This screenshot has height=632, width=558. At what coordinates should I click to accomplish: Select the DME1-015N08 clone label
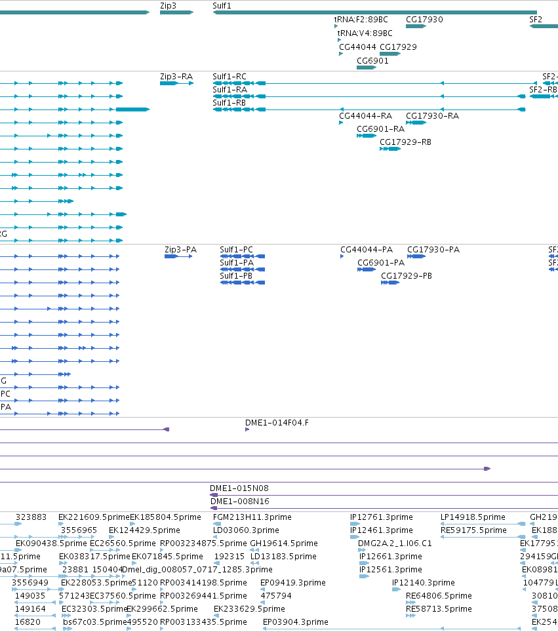pos(239,488)
